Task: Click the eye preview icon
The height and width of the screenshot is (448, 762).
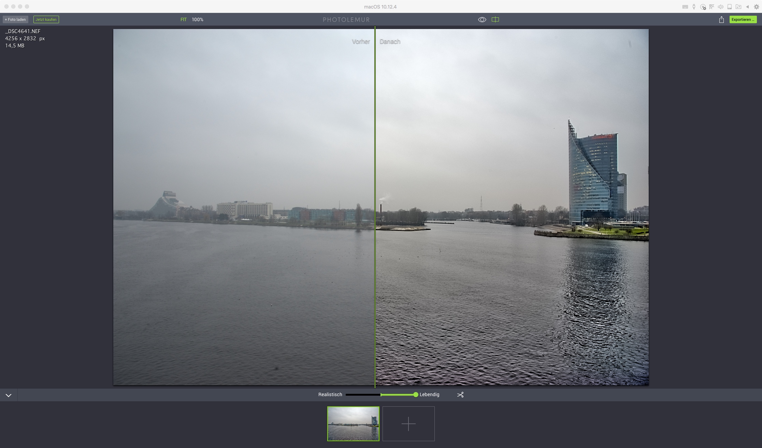Action: [482, 20]
